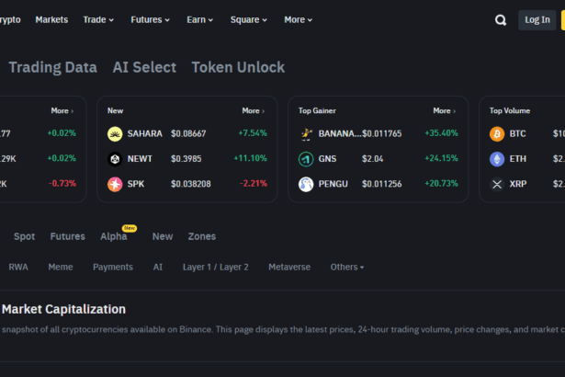Open the search magnifier icon
565x377 pixels.
[x=501, y=20]
